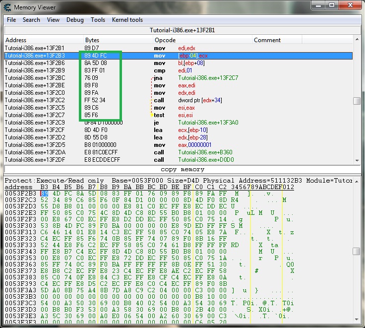This screenshot has width=365, height=328.
Task: Click the Opcode column header
Action: click(202, 40)
